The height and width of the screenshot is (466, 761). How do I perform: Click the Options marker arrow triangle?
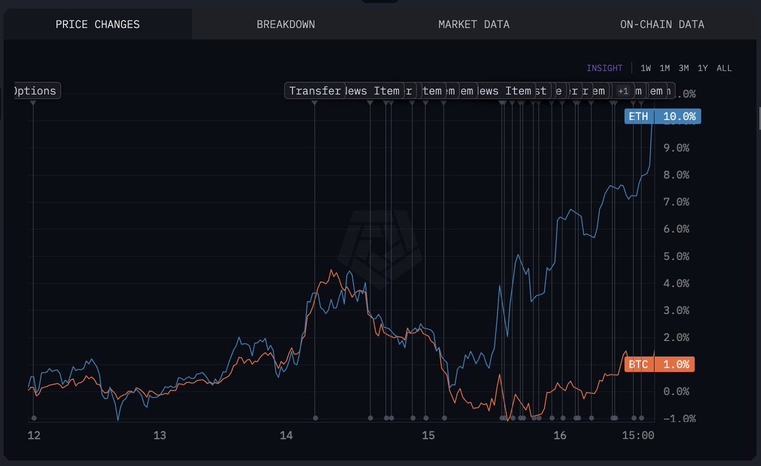coord(33,102)
